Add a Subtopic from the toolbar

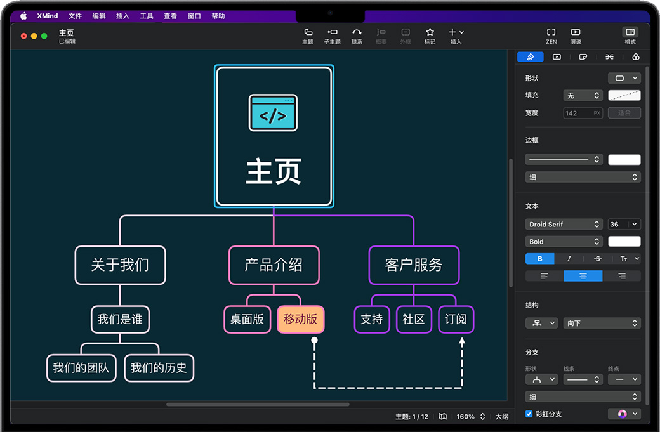click(x=332, y=36)
